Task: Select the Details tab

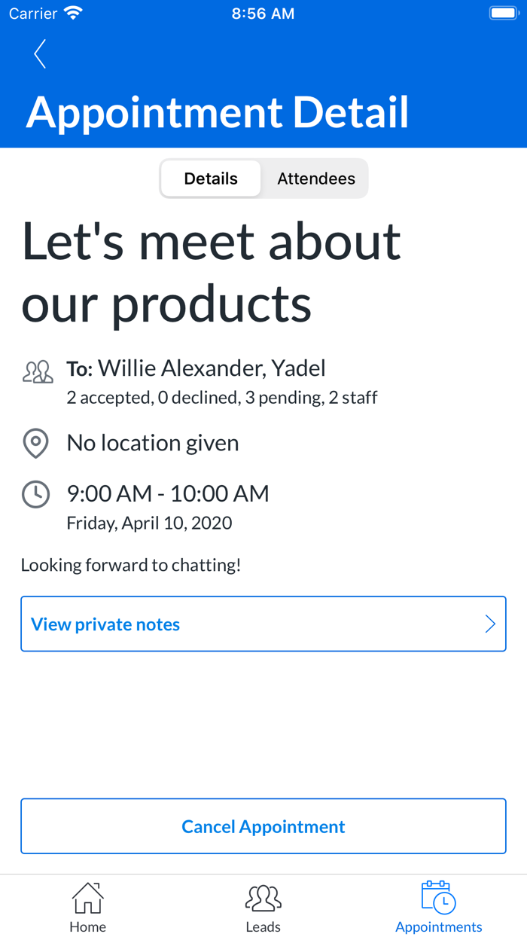Action: [x=210, y=179]
